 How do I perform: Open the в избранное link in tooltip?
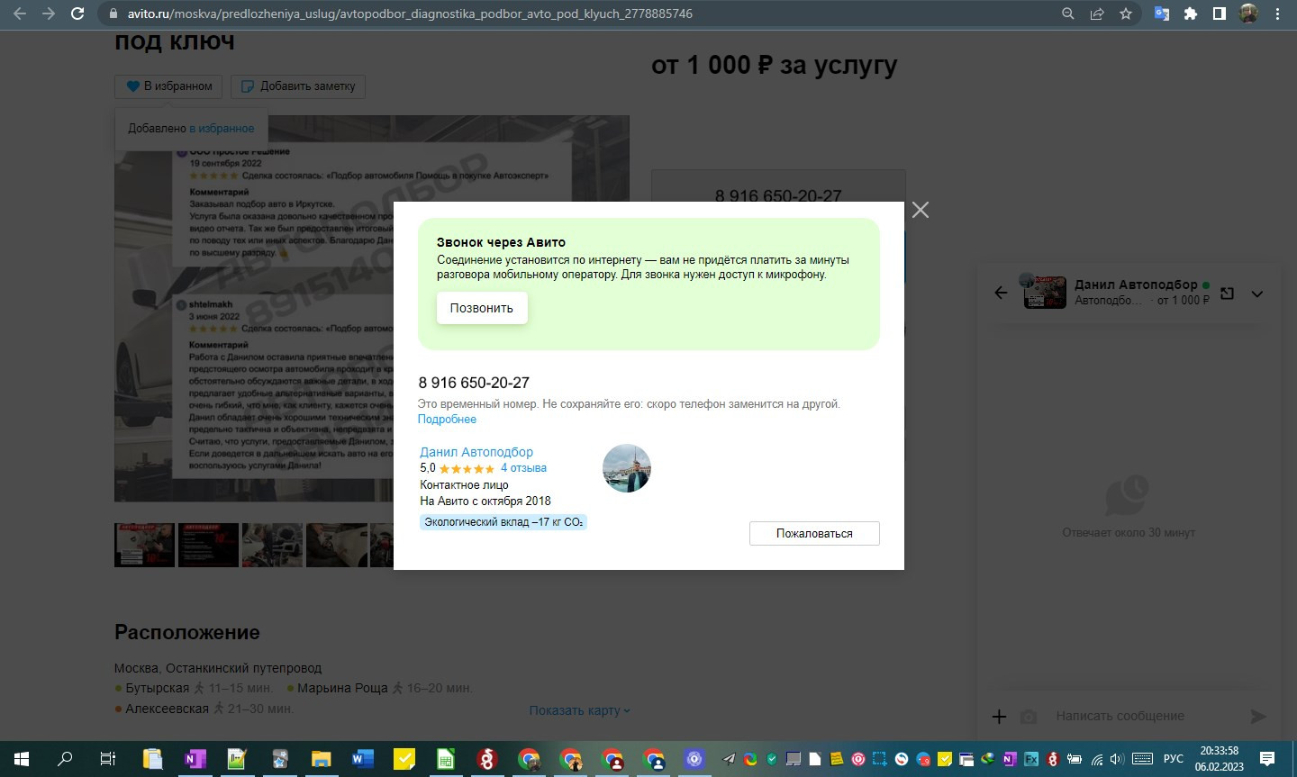tap(222, 128)
